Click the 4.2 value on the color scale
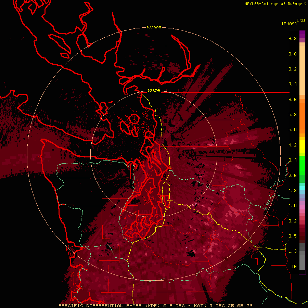This screenshot has width=308, height=308. tap(293, 145)
